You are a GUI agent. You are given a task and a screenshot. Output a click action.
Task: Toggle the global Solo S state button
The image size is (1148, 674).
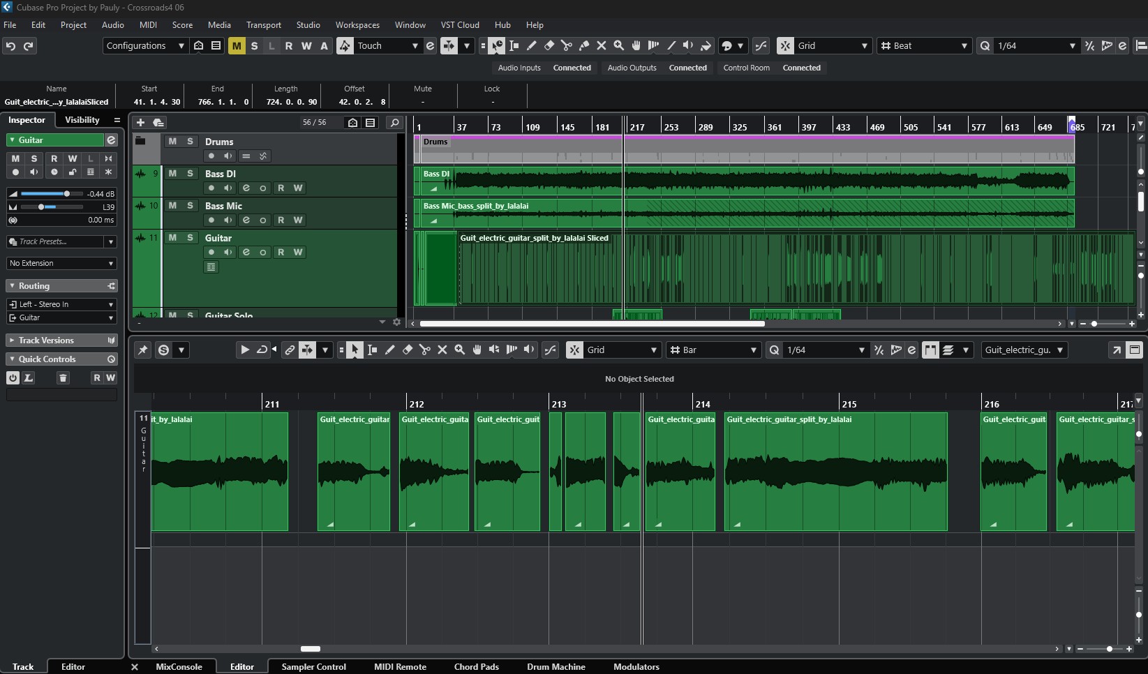point(254,45)
